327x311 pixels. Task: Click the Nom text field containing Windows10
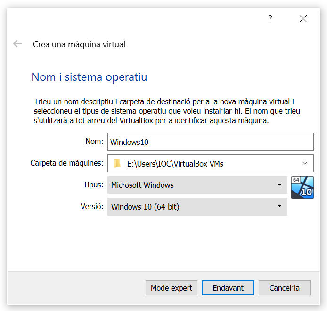pos(210,142)
